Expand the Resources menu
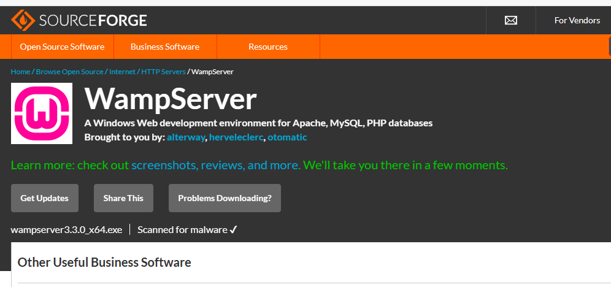Screen dimensions: 611x287 [x=267, y=47]
